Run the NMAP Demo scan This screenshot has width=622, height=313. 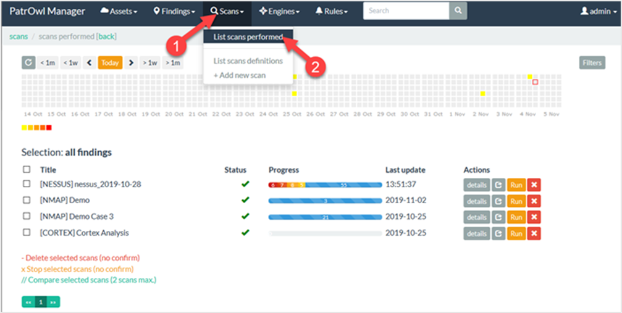(x=516, y=201)
